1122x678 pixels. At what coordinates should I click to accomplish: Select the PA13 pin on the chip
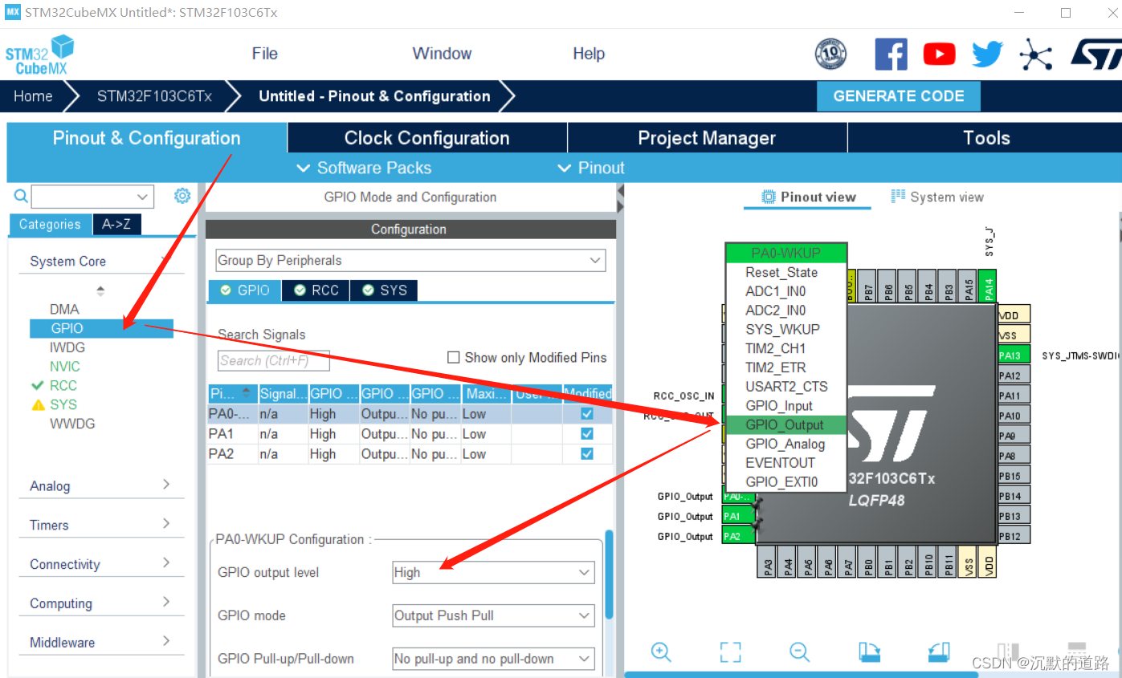(1014, 355)
